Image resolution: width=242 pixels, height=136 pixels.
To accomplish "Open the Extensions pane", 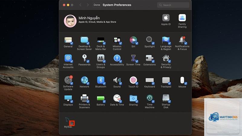I will pyautogui.click(x=149, y=58).
